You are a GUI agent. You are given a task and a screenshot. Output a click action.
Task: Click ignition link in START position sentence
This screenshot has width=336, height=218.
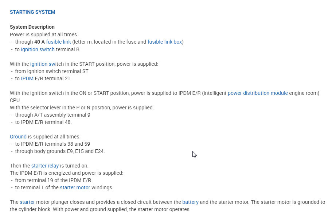tap(42, 64)
